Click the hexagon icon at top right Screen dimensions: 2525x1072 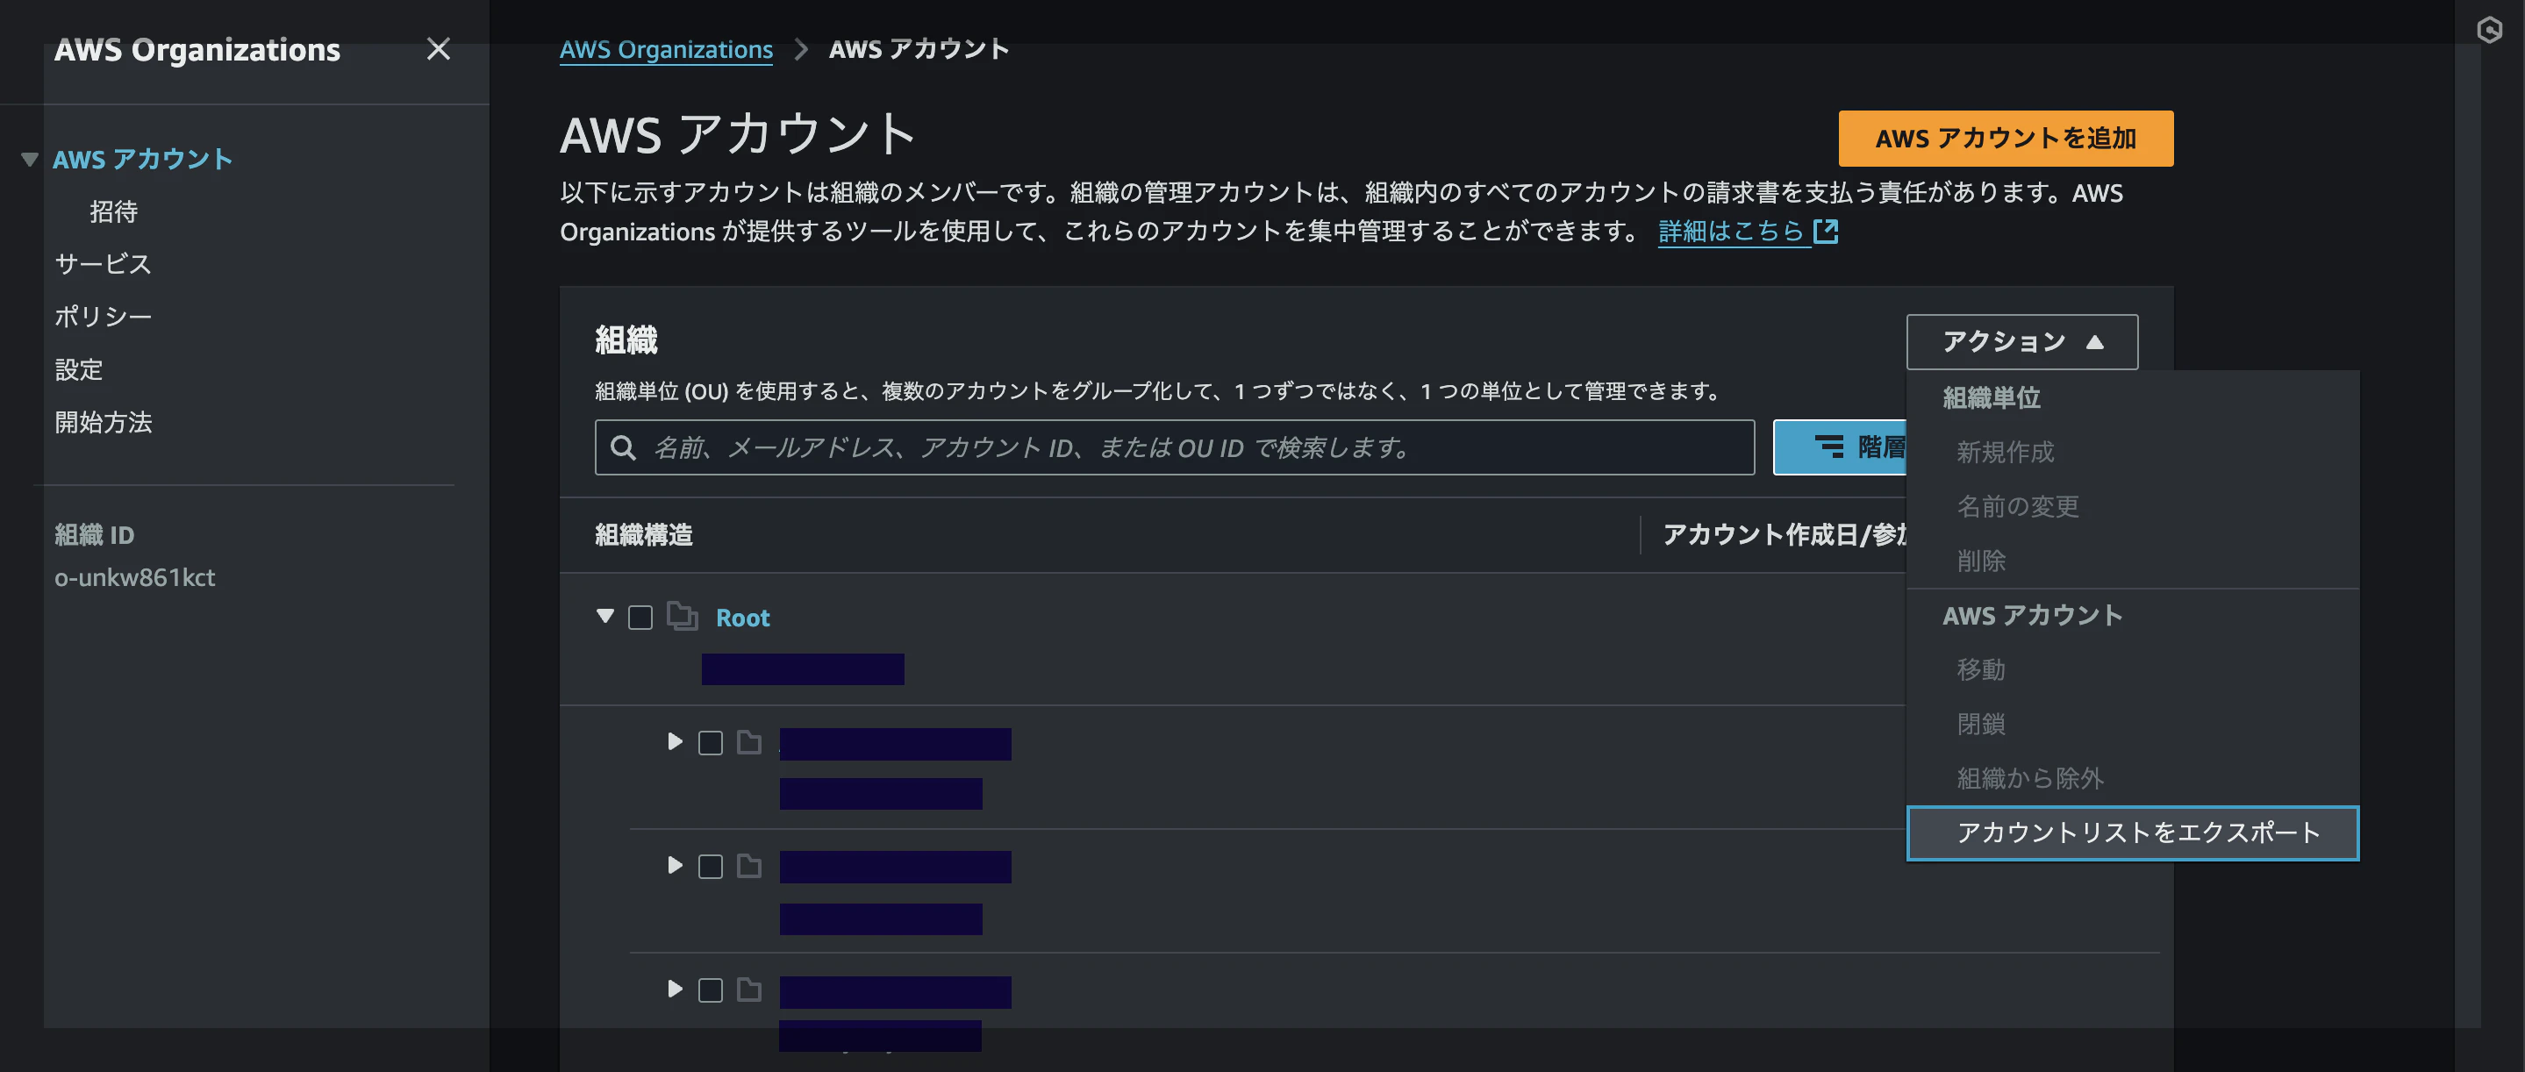[2489, 30]
